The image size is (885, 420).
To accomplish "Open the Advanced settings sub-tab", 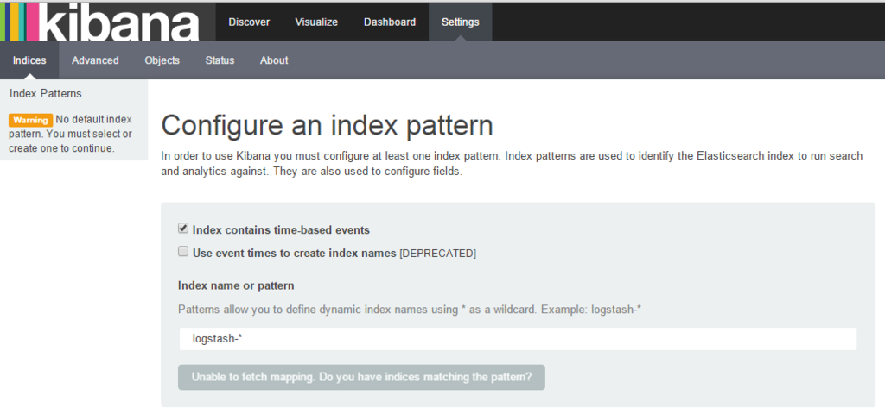I will point(95,60).
